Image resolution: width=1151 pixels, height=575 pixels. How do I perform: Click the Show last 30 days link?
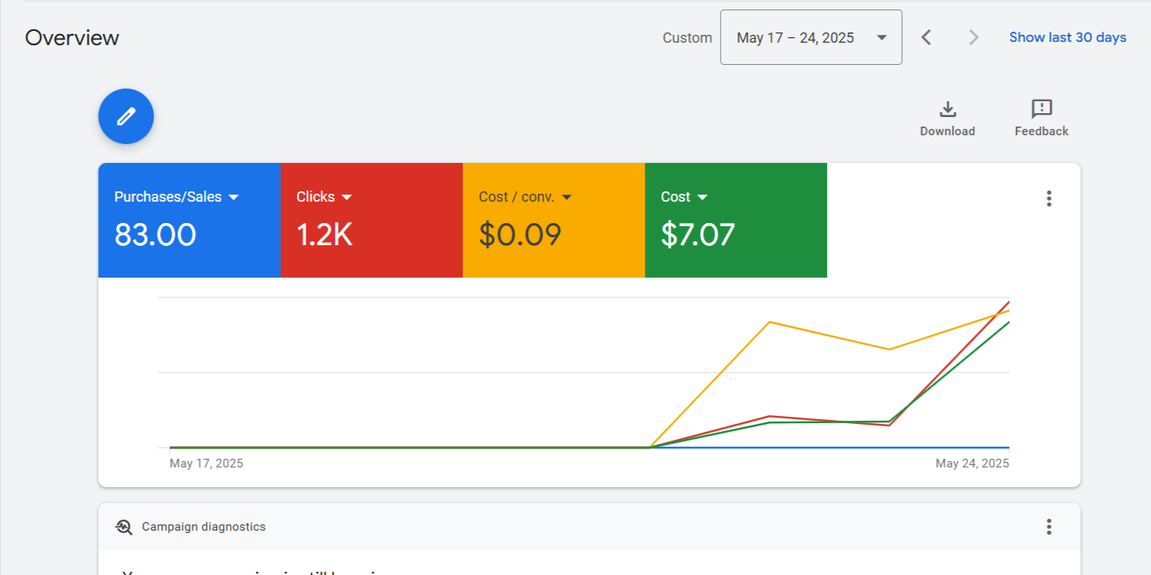1067,37
